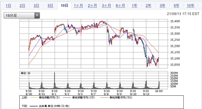Click the orange line swatch for 50-period average
202x109 pixels.
click(104, 98)
